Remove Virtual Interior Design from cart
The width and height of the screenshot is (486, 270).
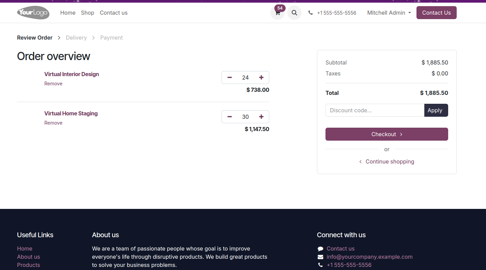tap(53, 84)
